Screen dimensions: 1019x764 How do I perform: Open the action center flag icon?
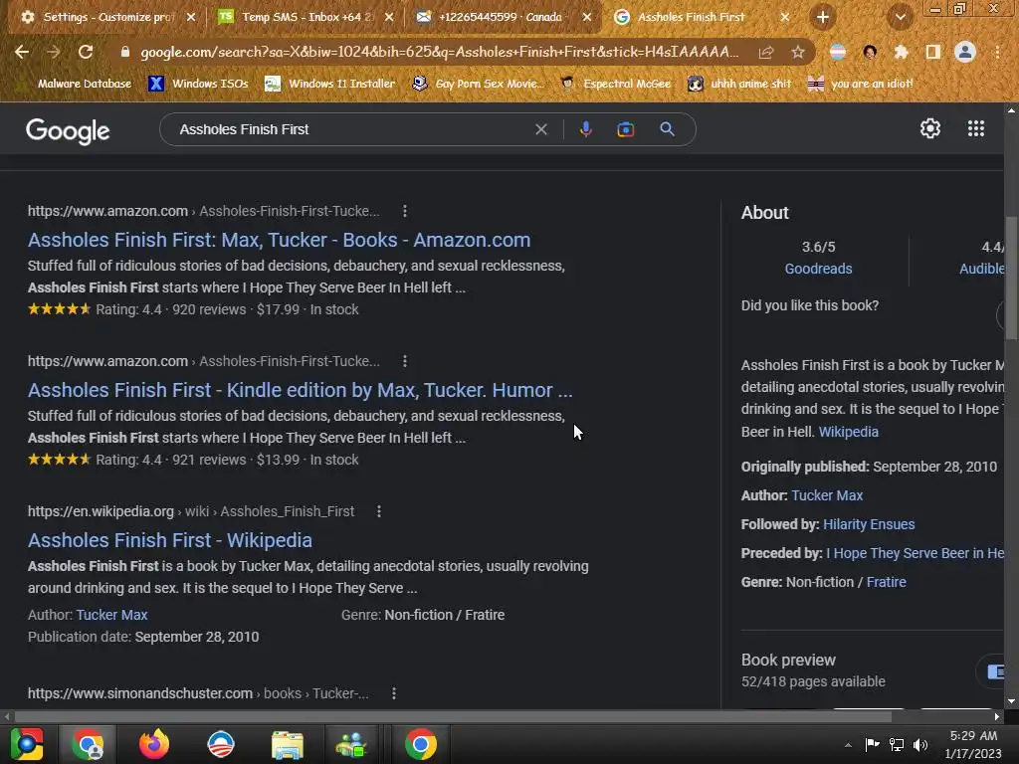coord(872,745)
